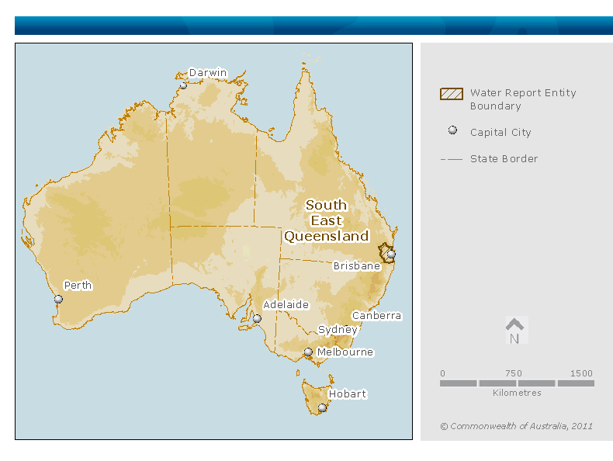
Task: Click the Canberra label text
Action: (x=376, y=316)
